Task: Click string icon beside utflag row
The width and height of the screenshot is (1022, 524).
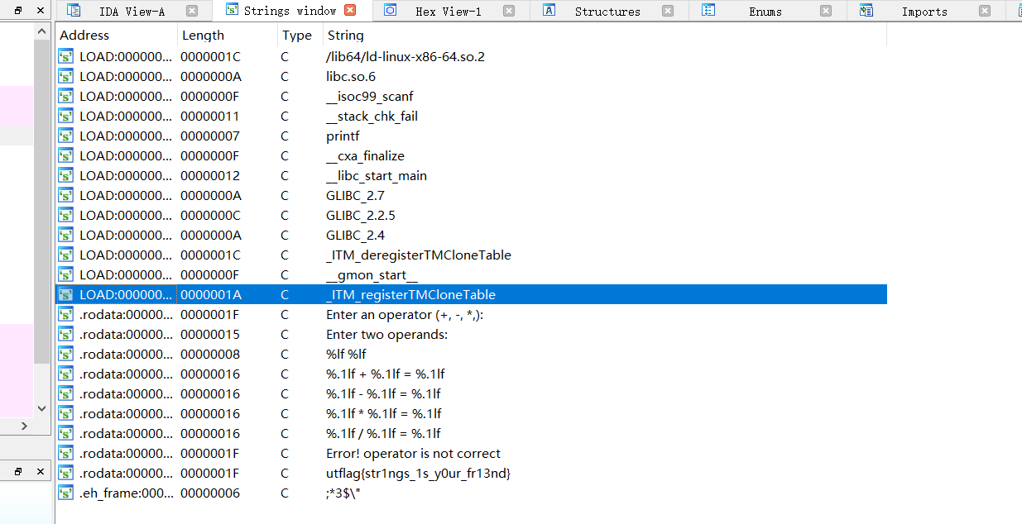Action: pos(65,474)
